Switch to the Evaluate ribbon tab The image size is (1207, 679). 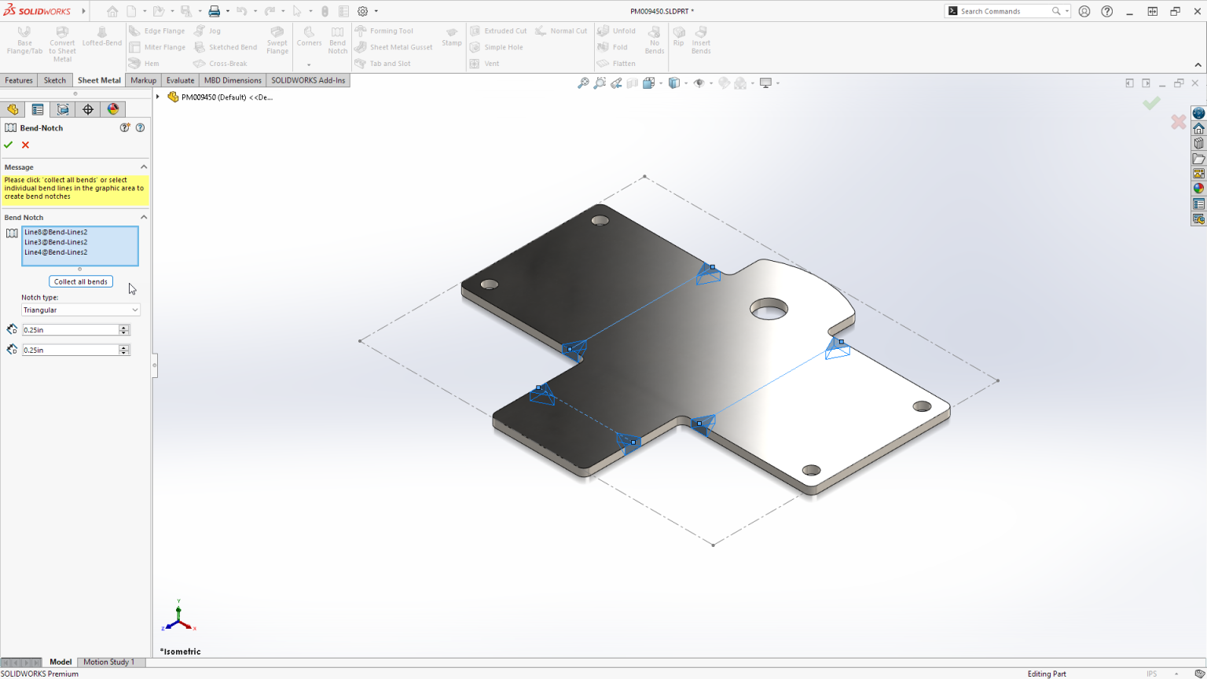pos(180,79)
